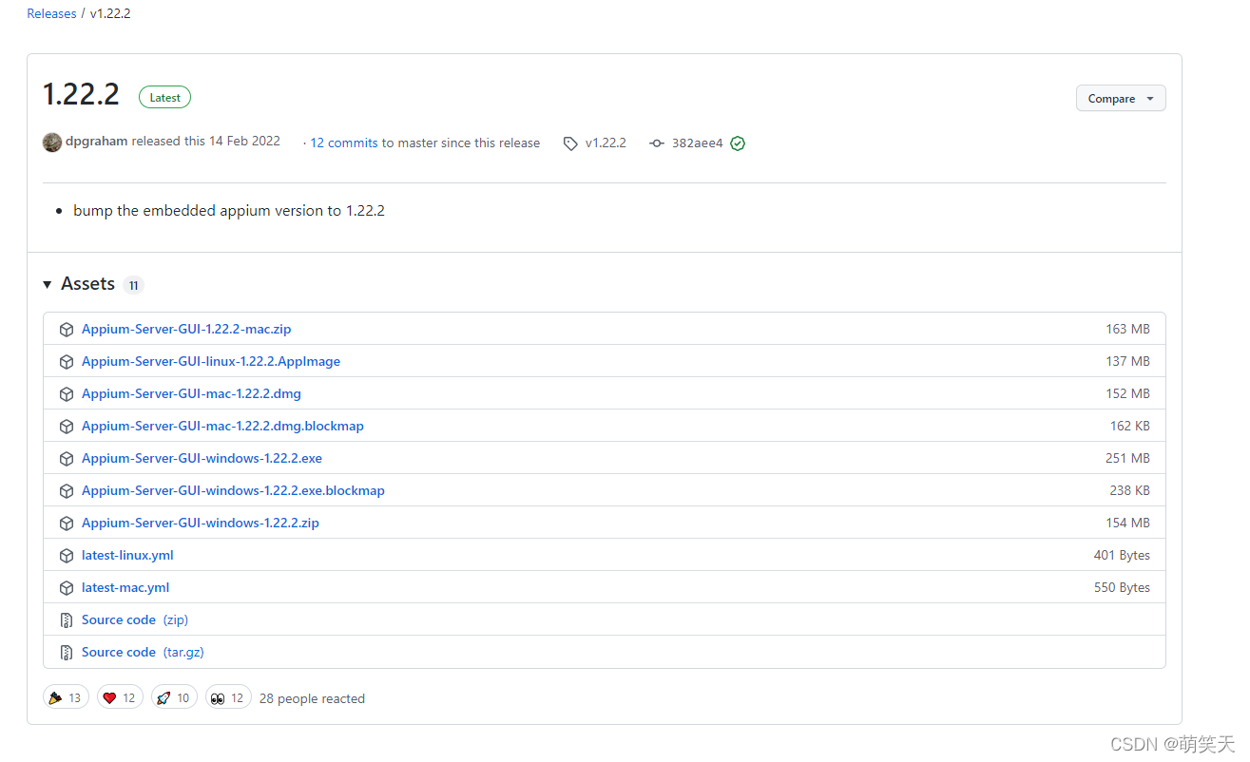Screen dimensions: 1250x762
Task: Download Appium-Server-GUI-linux-1.22.2.AppImage
Action: pos(211,361)
